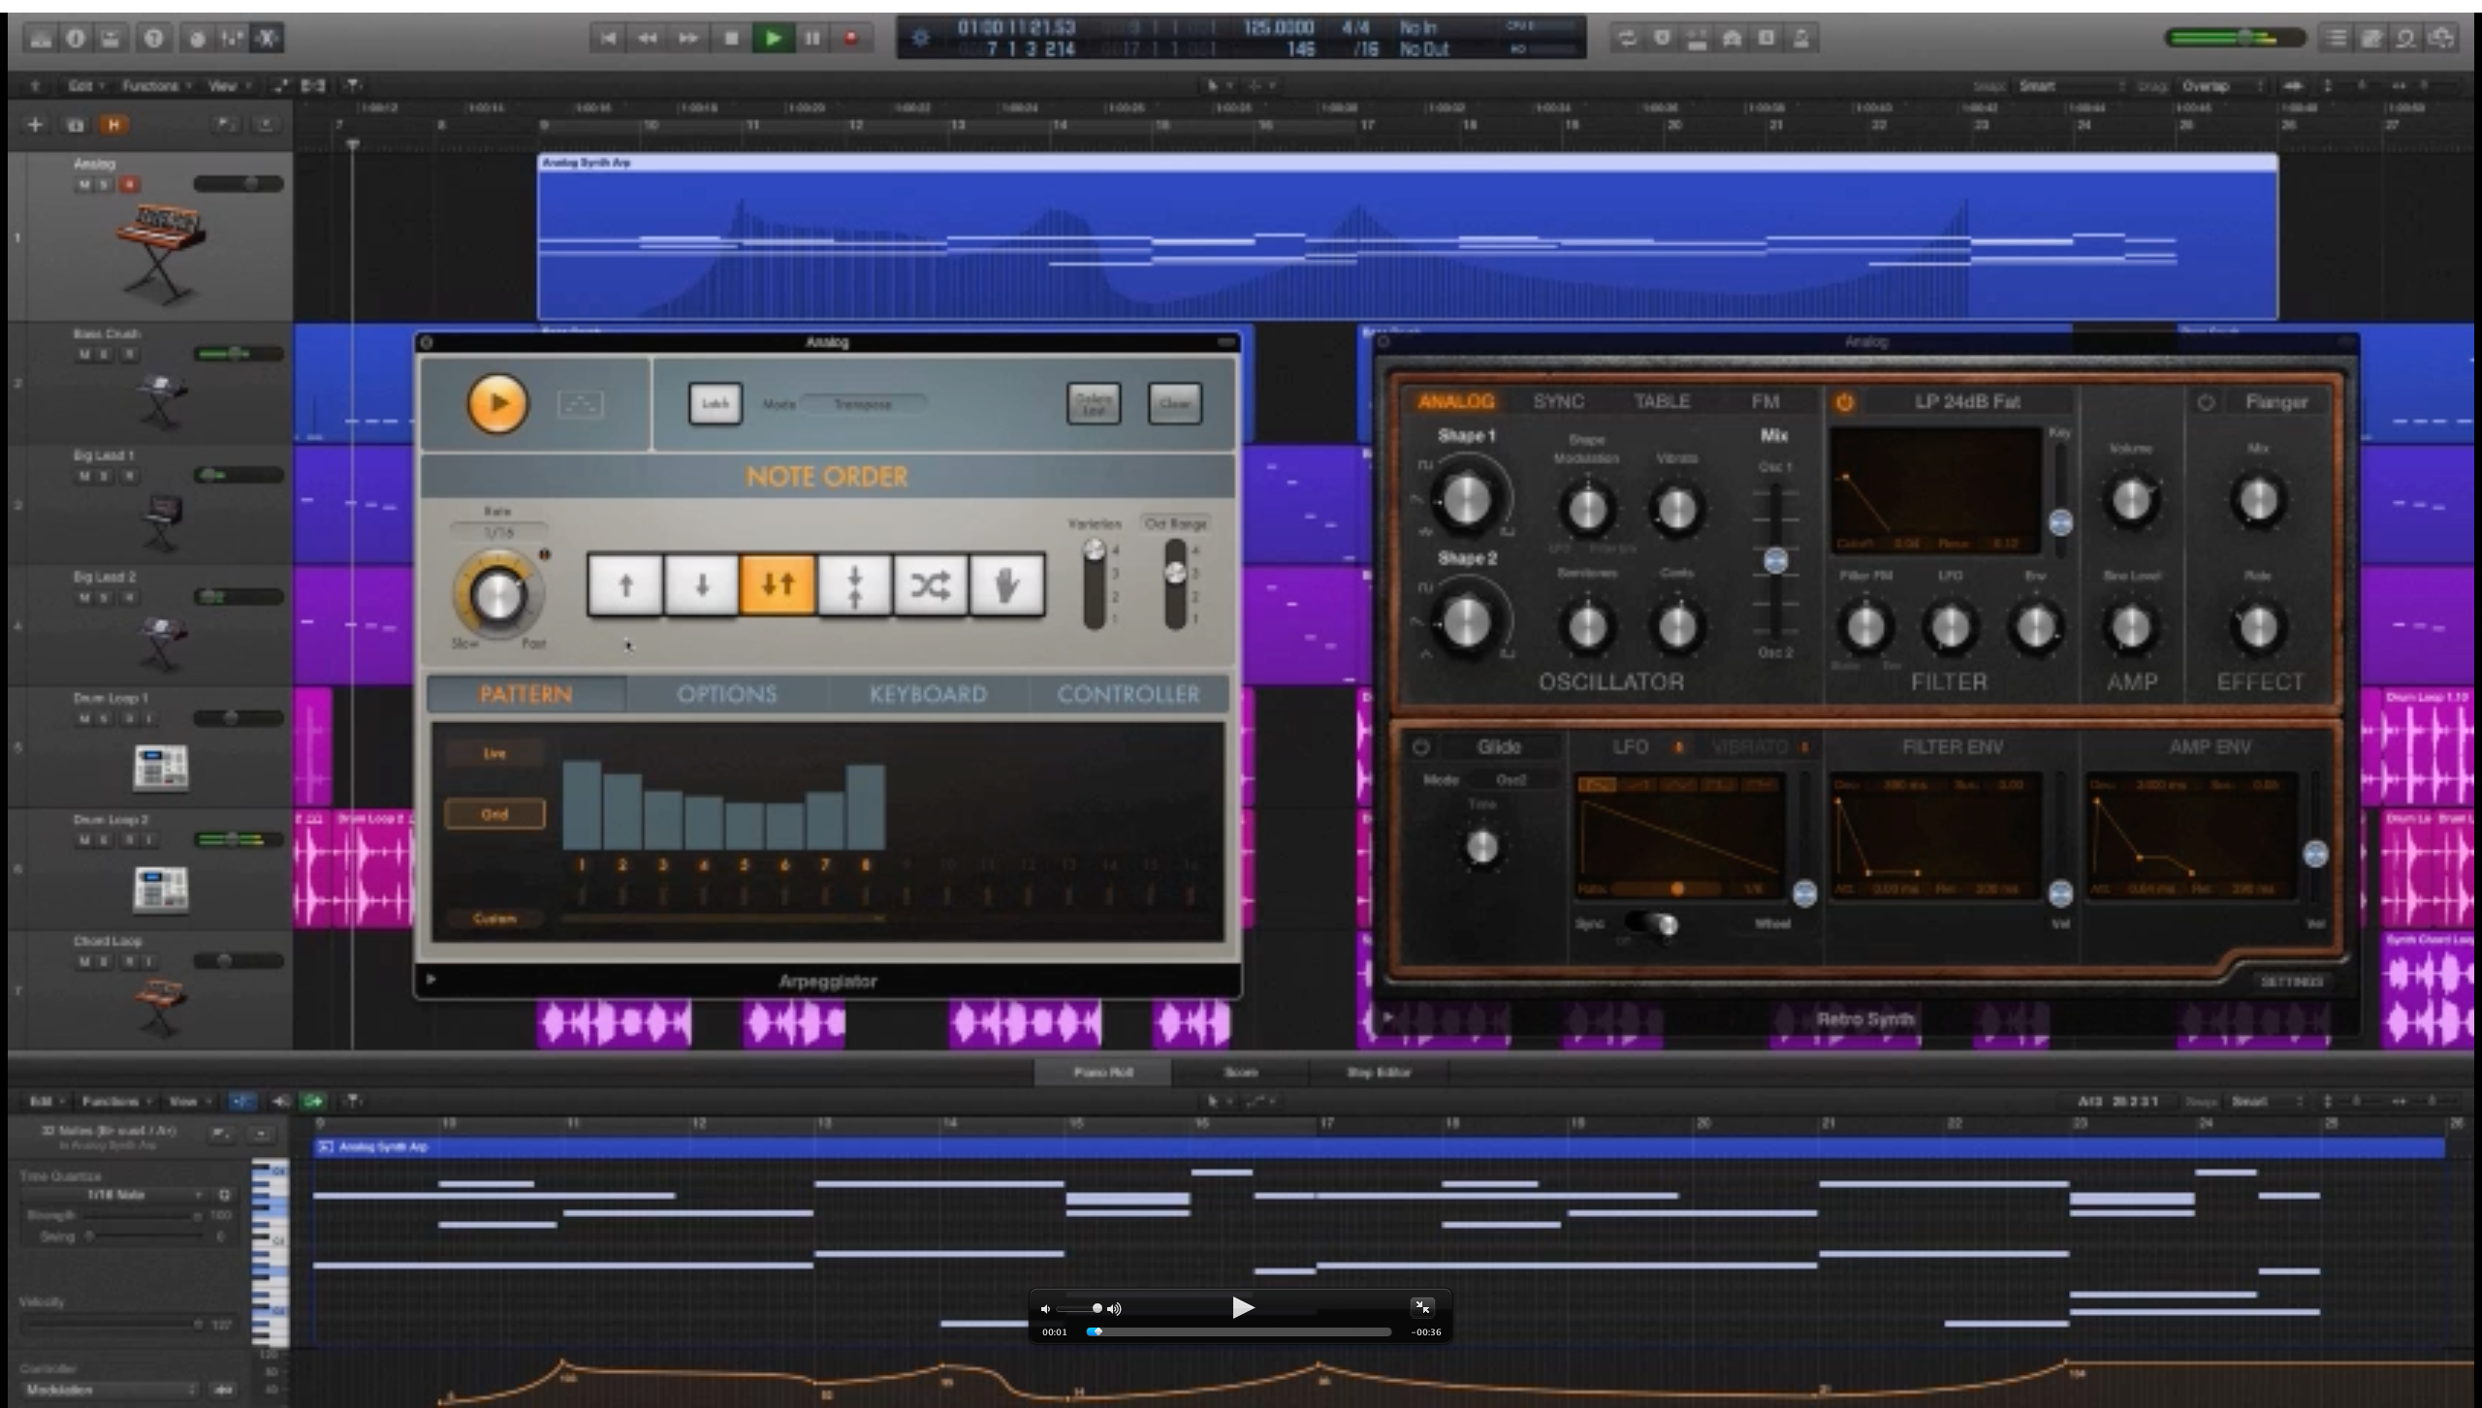
Task: Select the as-played hand note order
Action: (x=1007, y=583)
